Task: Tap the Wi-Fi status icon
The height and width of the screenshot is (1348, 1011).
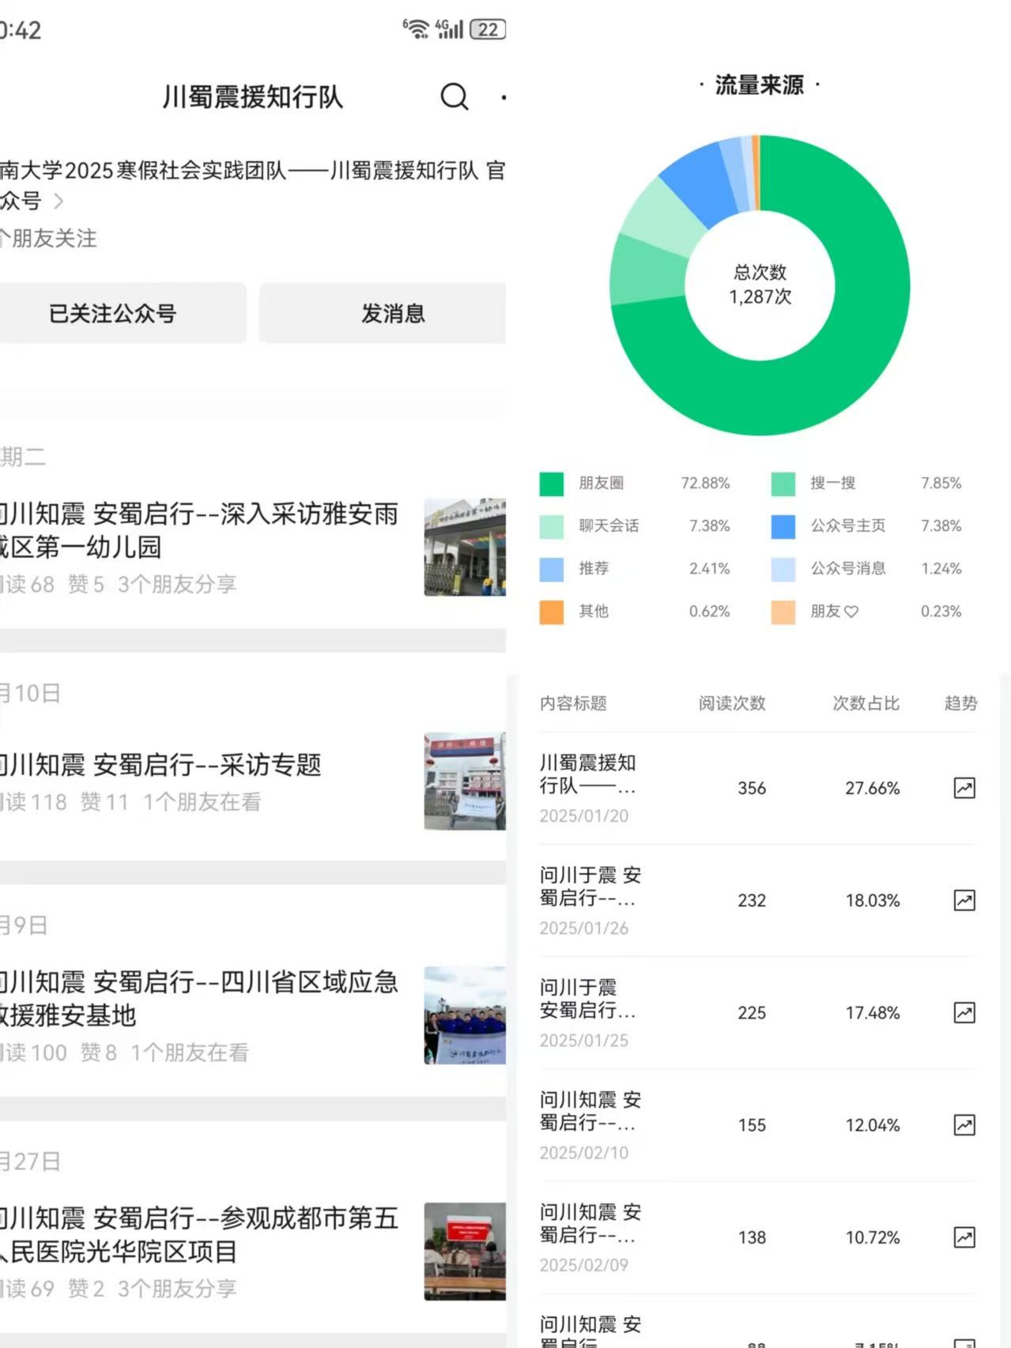Action: pyautogui.click(x=416, y=29)
